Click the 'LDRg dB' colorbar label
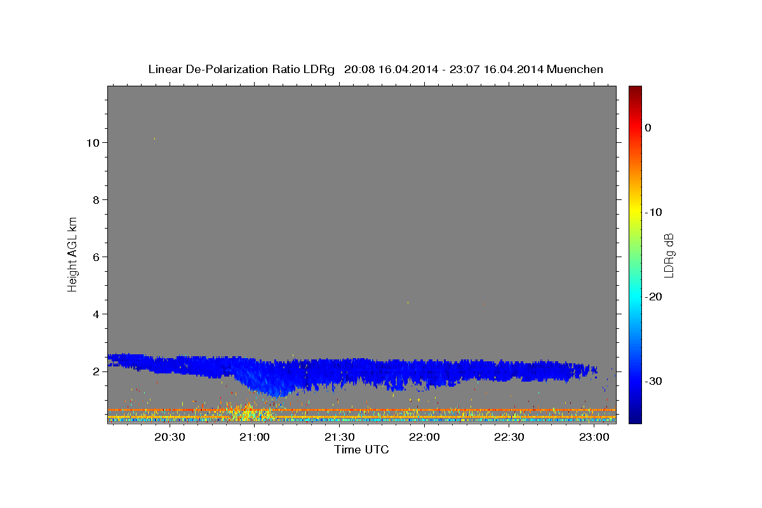The width and height of the screenshot is (762, 508). click(668, 255)
